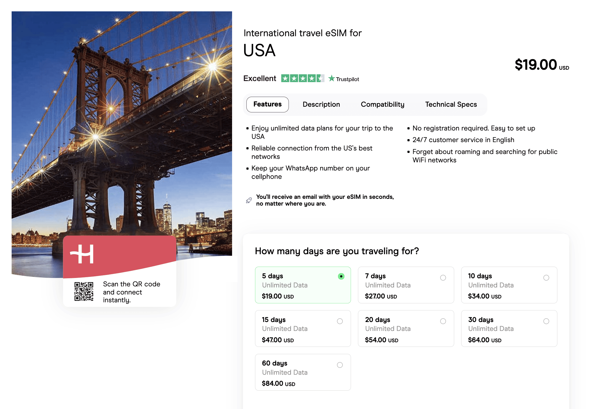Click the $84.00 USD plan price
Image resolution: width=596 pixels, height=409 pixels.
pyautogui.click(x=278, y=384)
